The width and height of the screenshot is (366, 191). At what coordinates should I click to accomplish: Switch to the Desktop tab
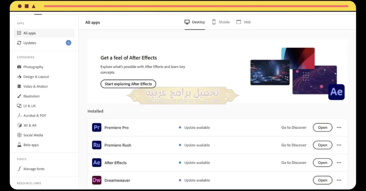click(195, 22)
